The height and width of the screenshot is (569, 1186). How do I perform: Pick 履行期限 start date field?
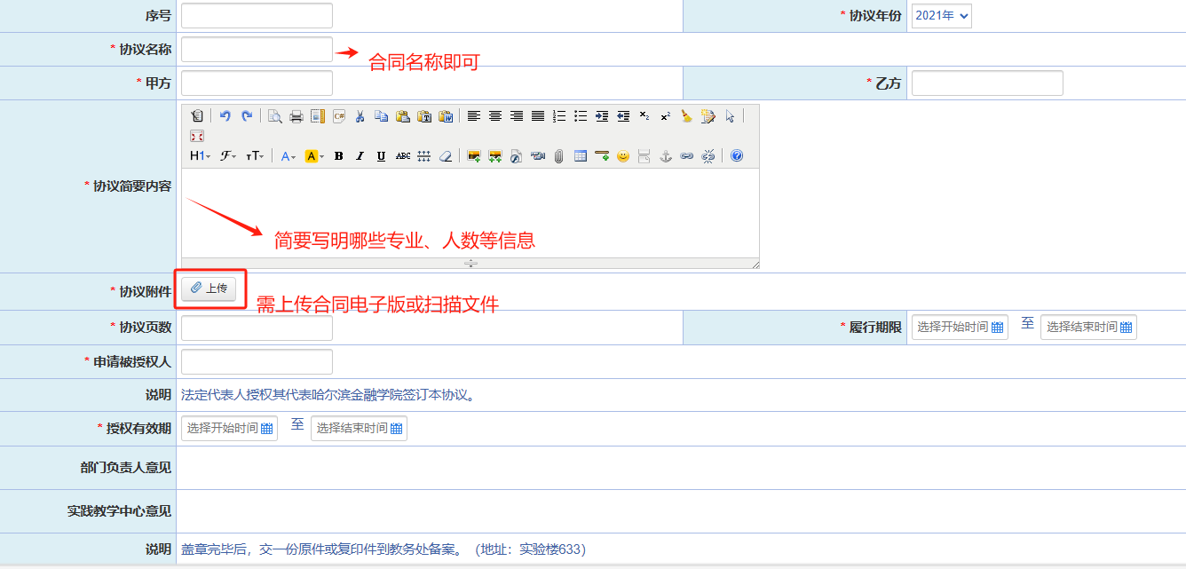tap(960, 328)
